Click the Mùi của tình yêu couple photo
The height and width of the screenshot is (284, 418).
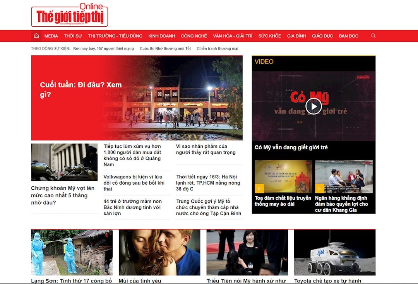pos(159,252)
